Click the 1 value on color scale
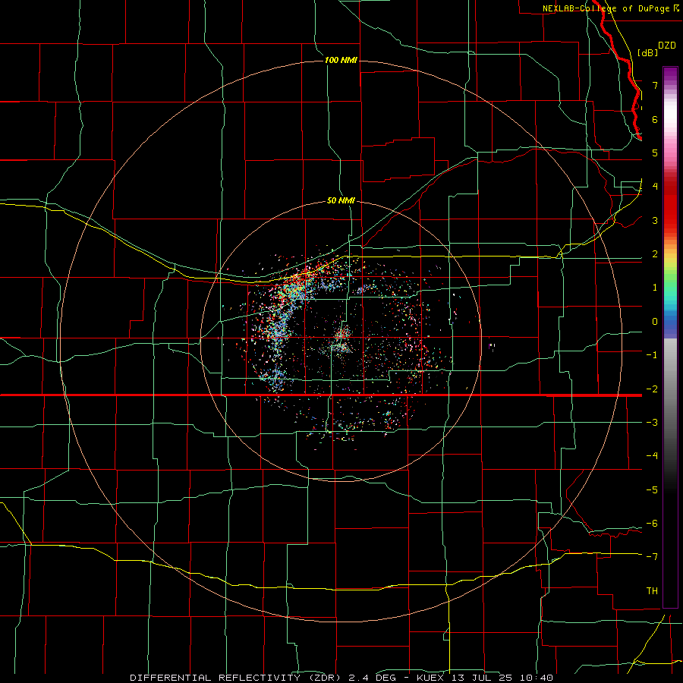683x683 pixels. 655,288
